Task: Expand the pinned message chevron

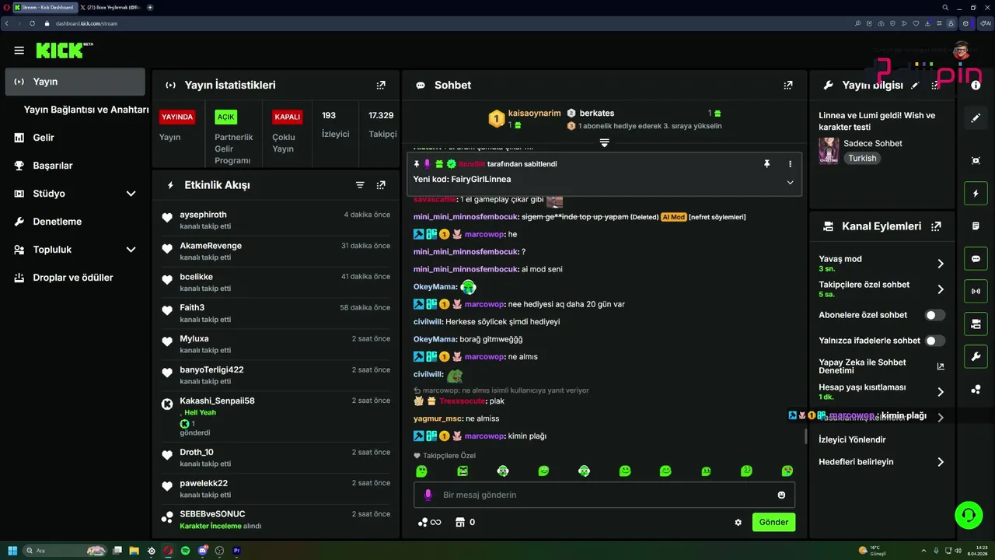Action: [x=790, y=182]
